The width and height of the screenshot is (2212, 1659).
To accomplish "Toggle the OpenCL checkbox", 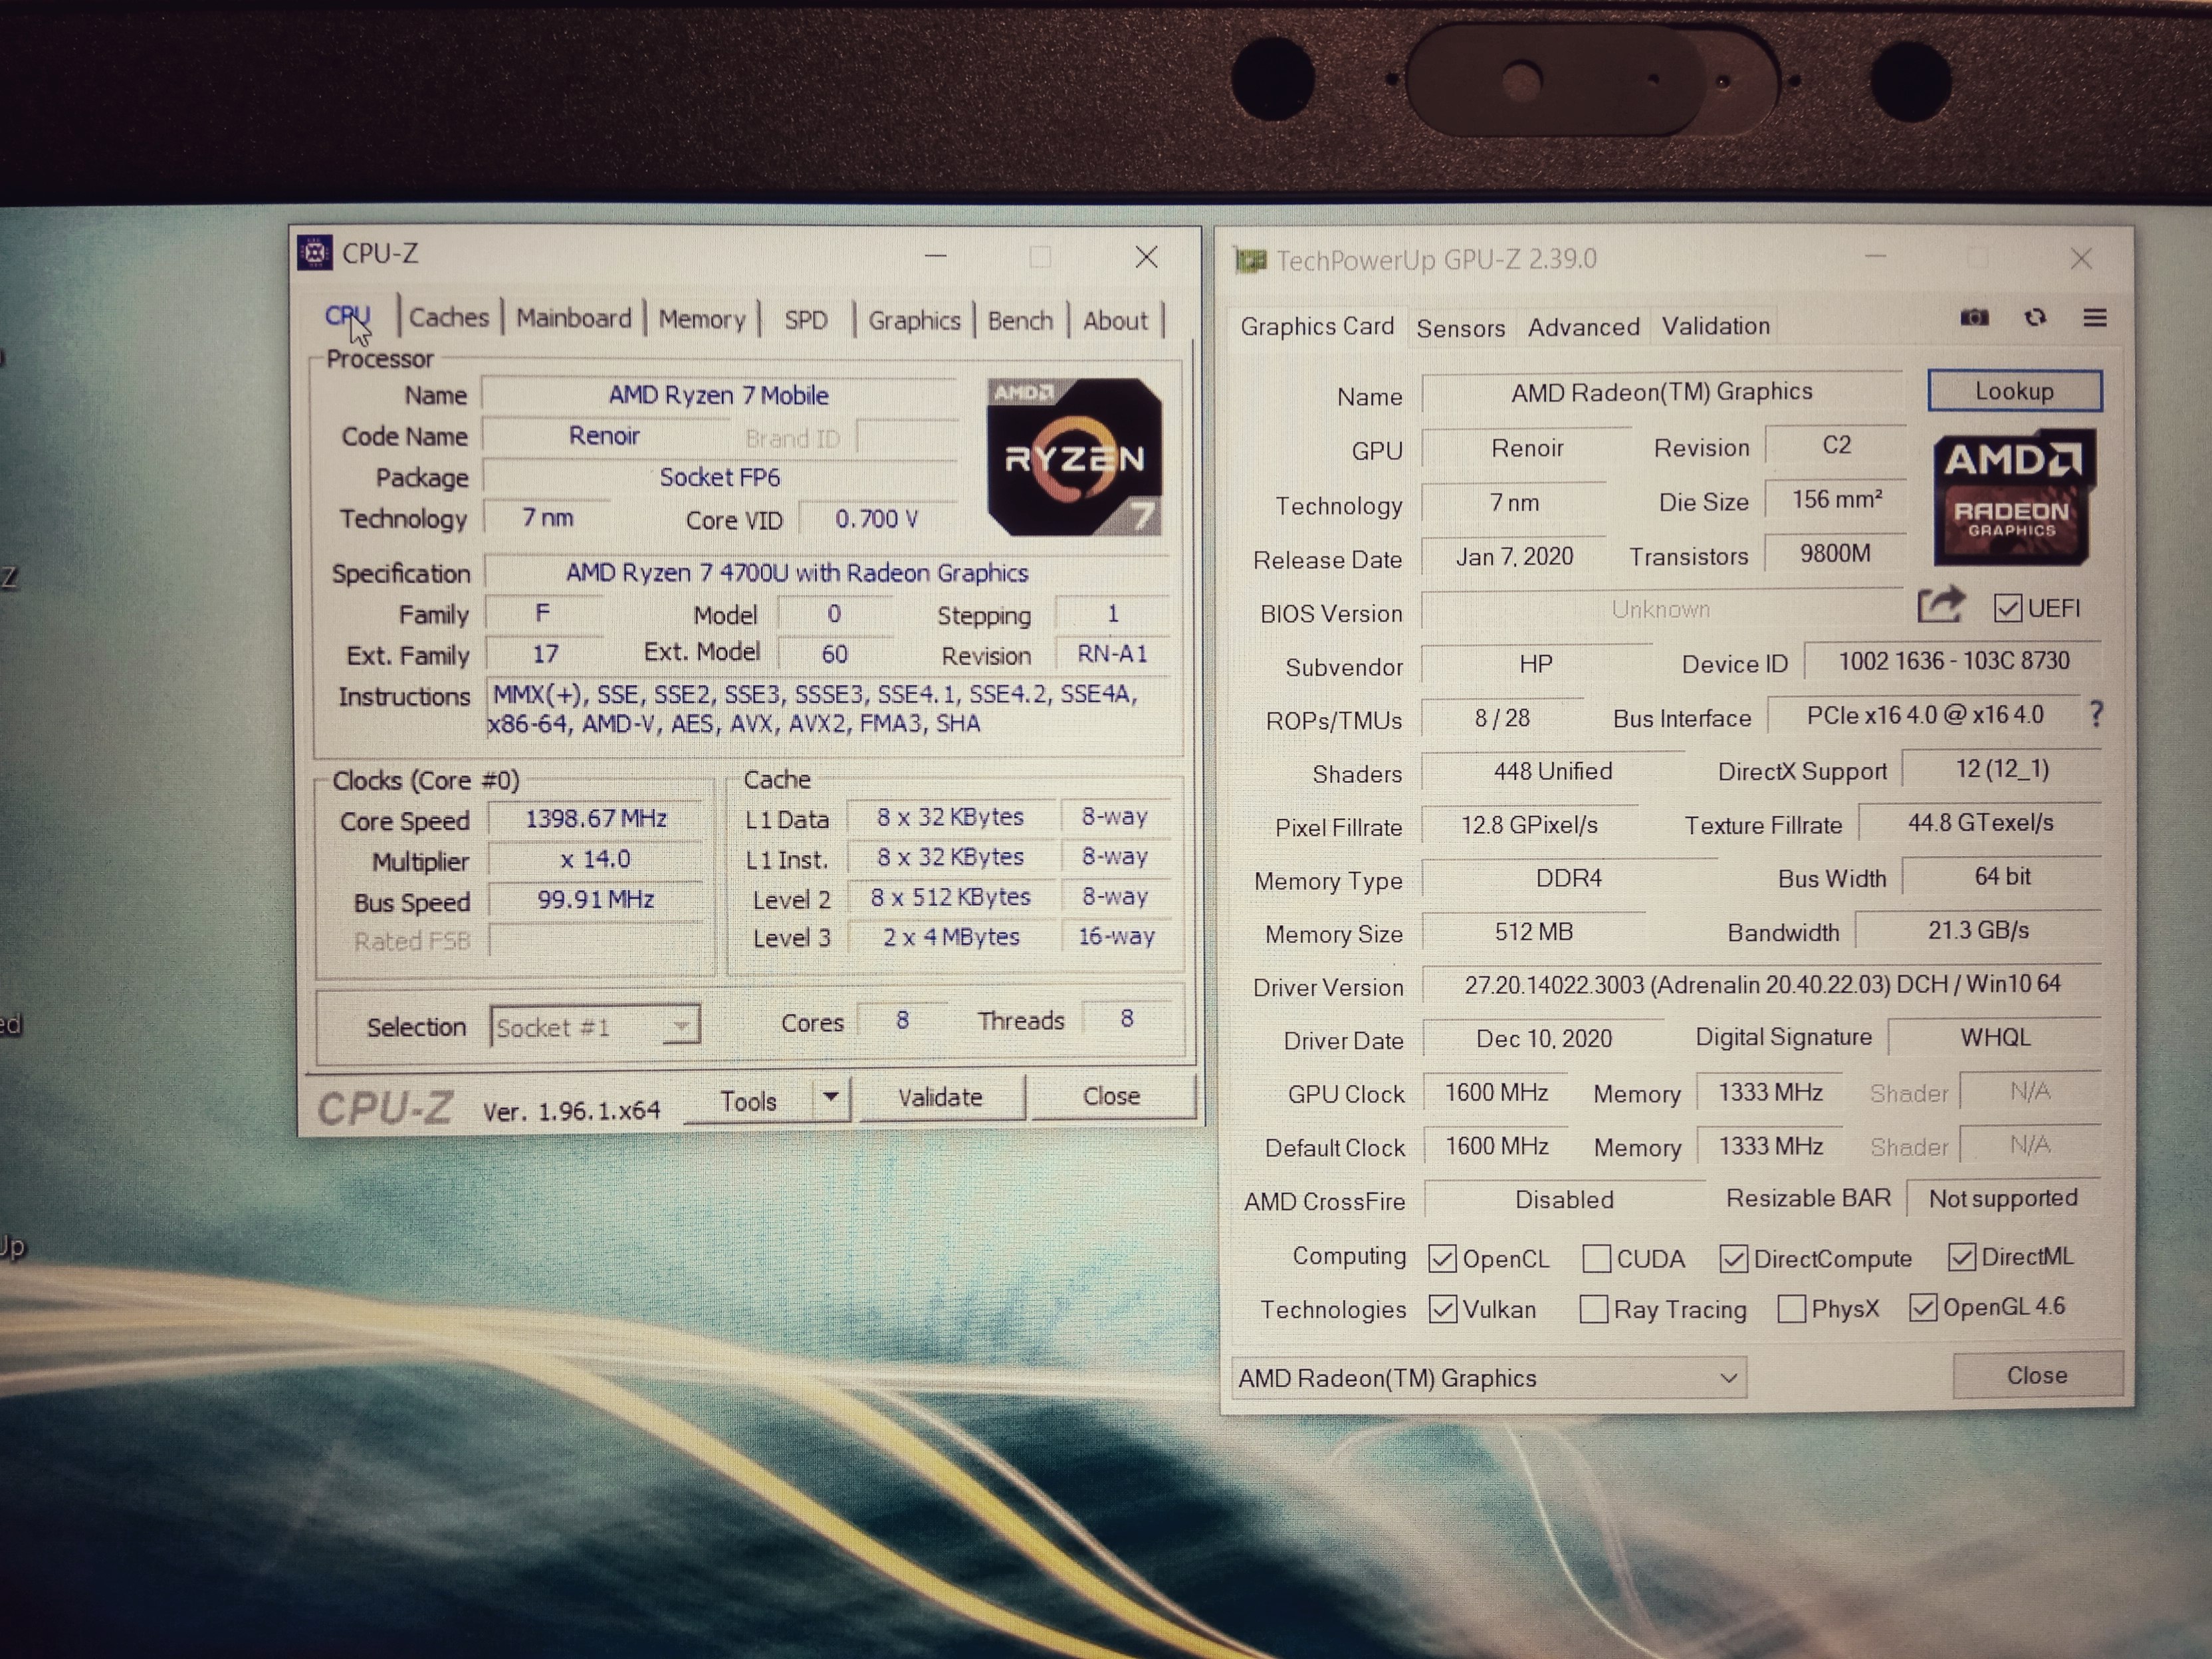I will [1442, 1259].
